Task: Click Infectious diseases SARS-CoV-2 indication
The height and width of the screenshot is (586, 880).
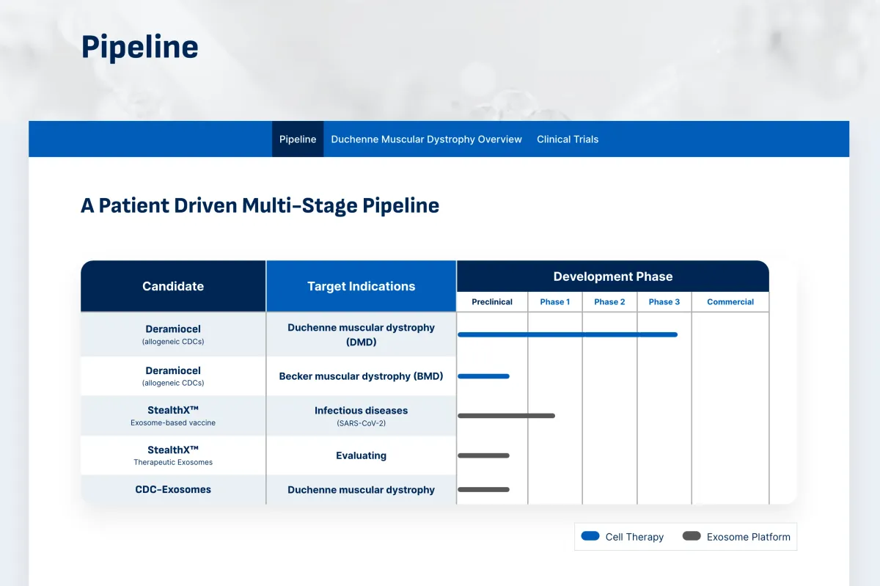Action: click(362, 416)
